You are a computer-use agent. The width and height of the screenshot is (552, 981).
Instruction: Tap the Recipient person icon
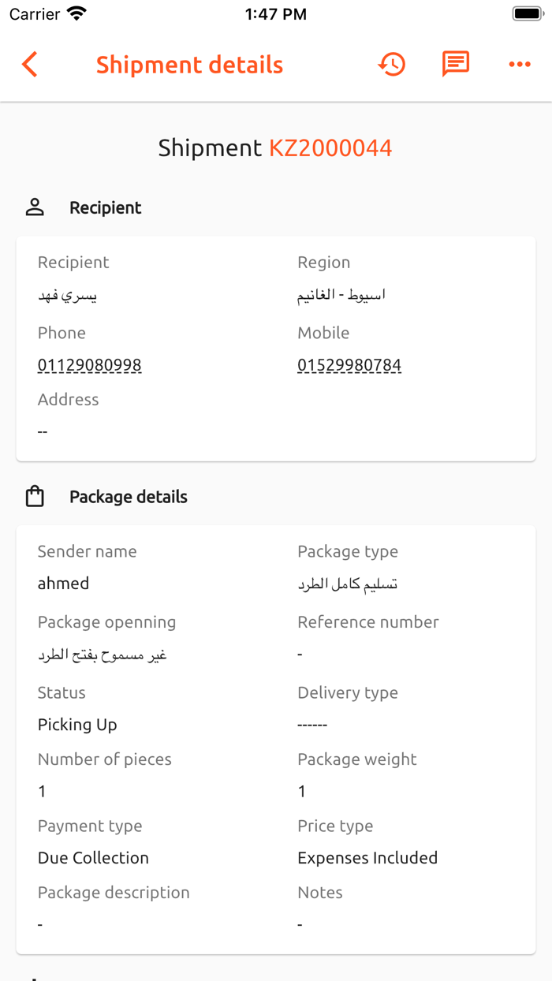click(x=35, y=207)
